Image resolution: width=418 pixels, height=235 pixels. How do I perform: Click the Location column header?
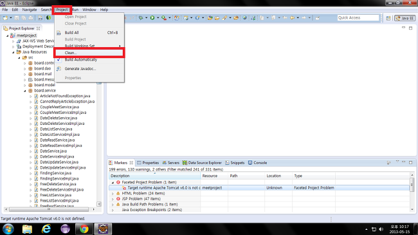click(x=278, y=176)
